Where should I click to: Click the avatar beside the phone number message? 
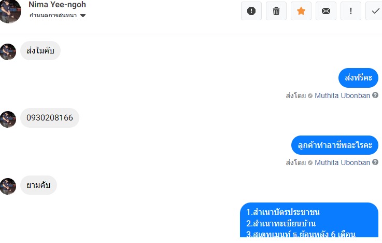[x=8, y=119]
